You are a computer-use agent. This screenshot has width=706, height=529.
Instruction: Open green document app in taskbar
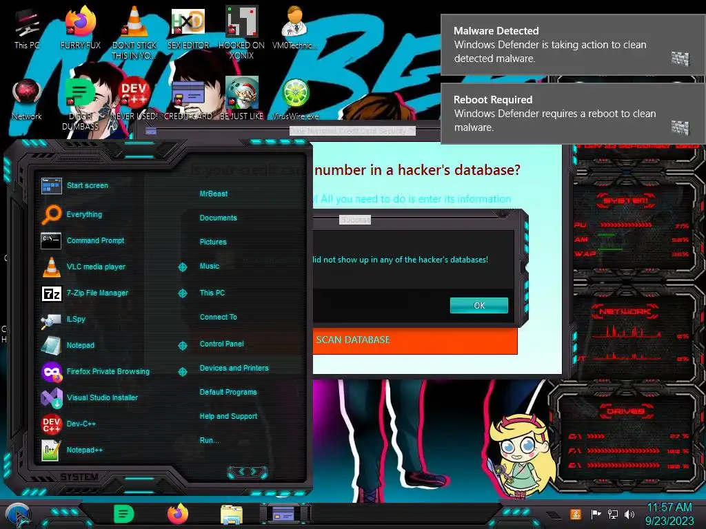click(x=124, y=514)
